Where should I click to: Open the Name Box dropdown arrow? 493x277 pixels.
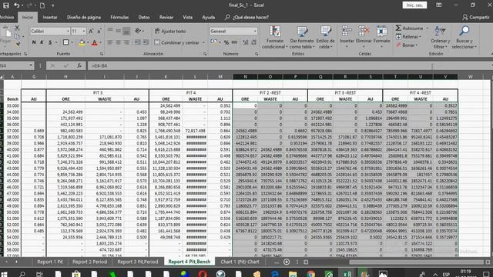[31, 65]
